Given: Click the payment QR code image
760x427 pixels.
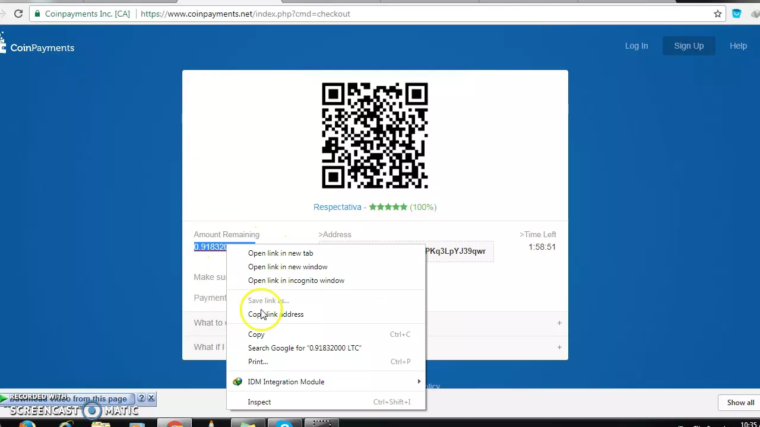Looking at the screenshot, I should point(375,136).
